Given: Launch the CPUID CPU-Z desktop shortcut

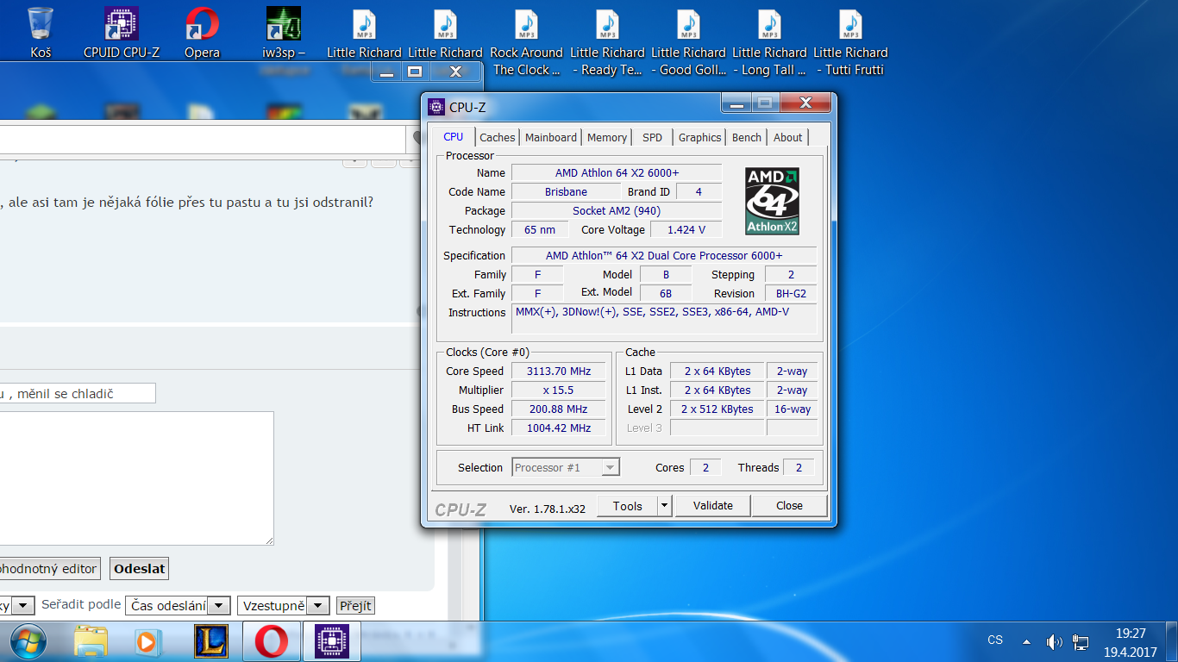Looking at the screenshot, I should 122,33.
